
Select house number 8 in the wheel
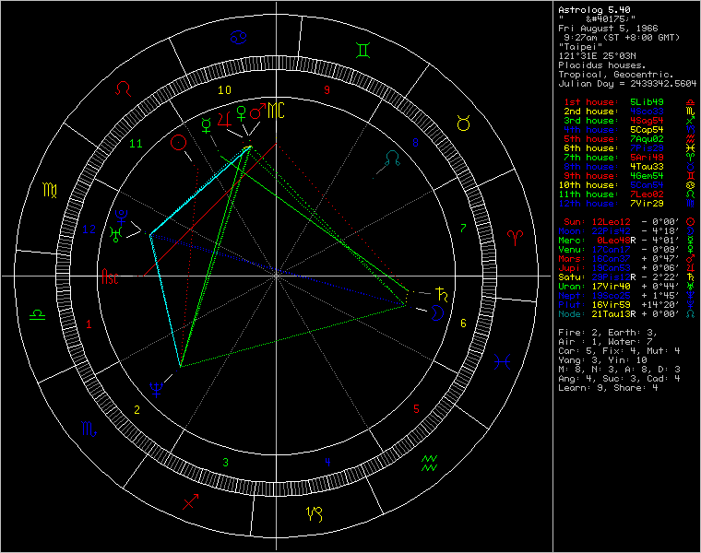click(x=415, y=143)
